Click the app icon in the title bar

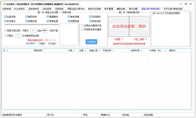click(x=4, y=4)
